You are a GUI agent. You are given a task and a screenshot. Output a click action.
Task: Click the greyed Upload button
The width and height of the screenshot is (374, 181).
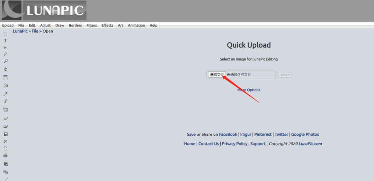284,75
